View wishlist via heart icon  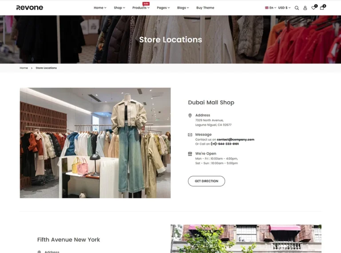click(314, 8)
